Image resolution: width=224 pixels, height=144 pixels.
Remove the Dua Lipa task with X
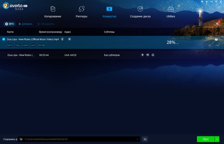click(69, 39)
